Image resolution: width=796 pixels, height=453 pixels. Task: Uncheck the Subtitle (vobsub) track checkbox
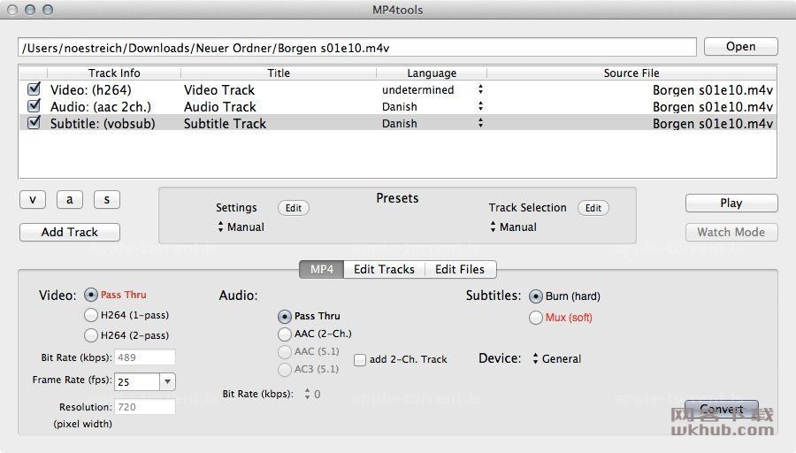34,123
